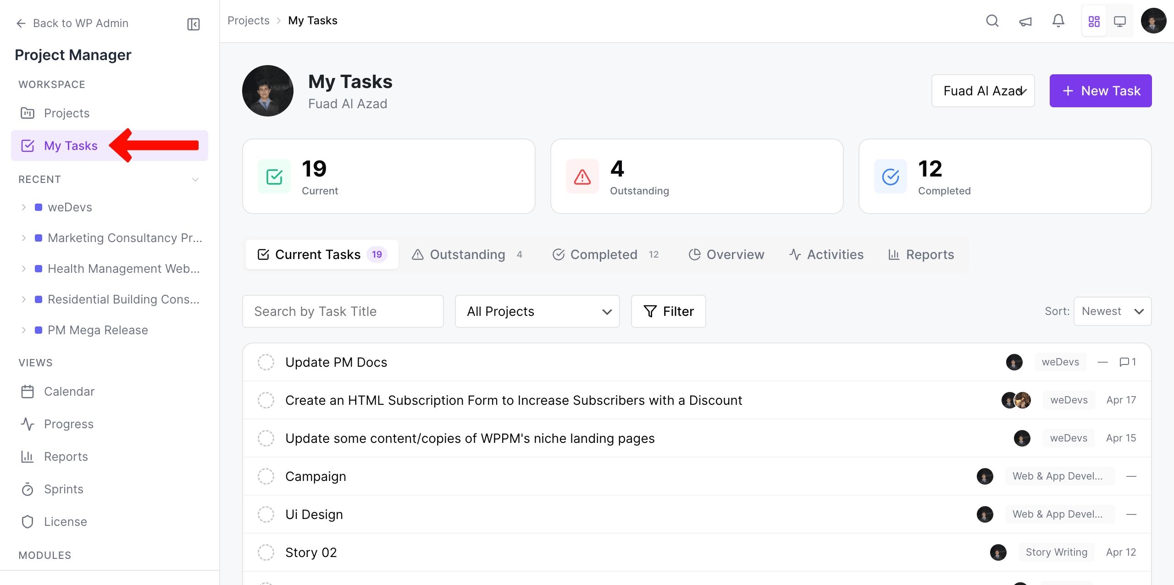Click the announcements megaphone icon
This screenshot has height=585, width=1174.
[1025, 21]
